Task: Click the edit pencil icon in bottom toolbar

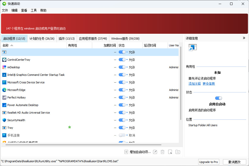Action: (x=155, y=152)
